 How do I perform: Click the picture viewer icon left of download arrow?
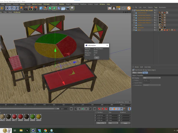point(109,8)
